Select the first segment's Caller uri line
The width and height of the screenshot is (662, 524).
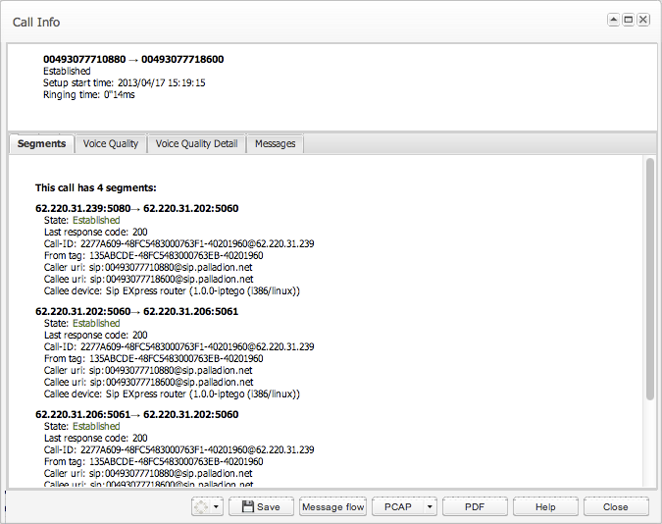click(x=148, y=268)
